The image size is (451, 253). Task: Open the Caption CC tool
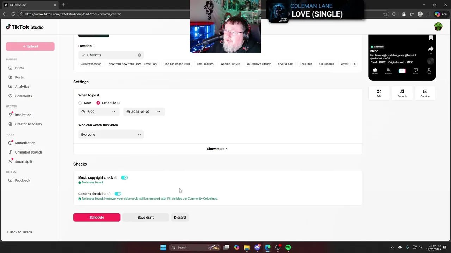(425, 93)
